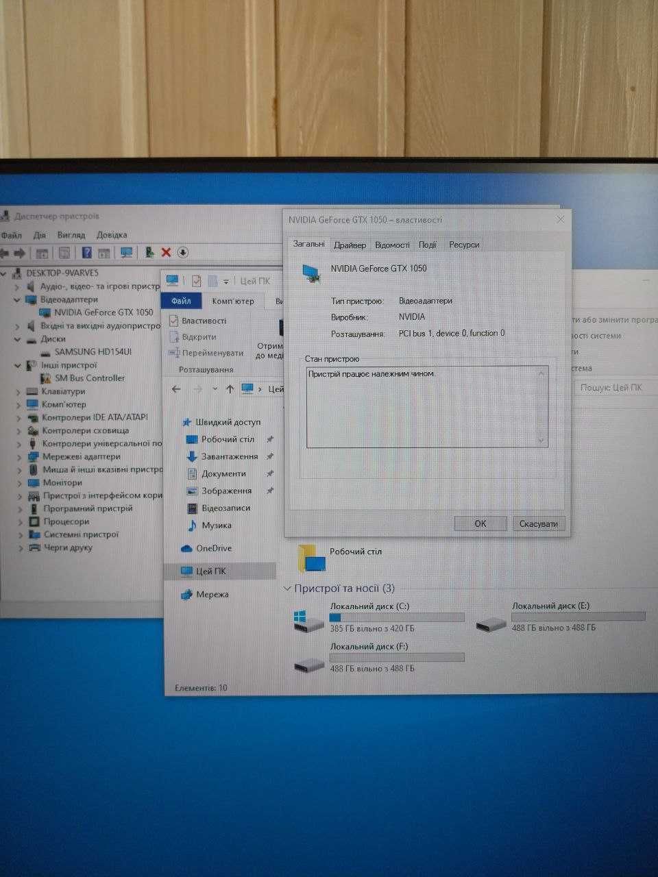The width and height of the screenshot is (658, 877).
Task: Click graphics card icon in properties dialog
Action: (312, 273)
